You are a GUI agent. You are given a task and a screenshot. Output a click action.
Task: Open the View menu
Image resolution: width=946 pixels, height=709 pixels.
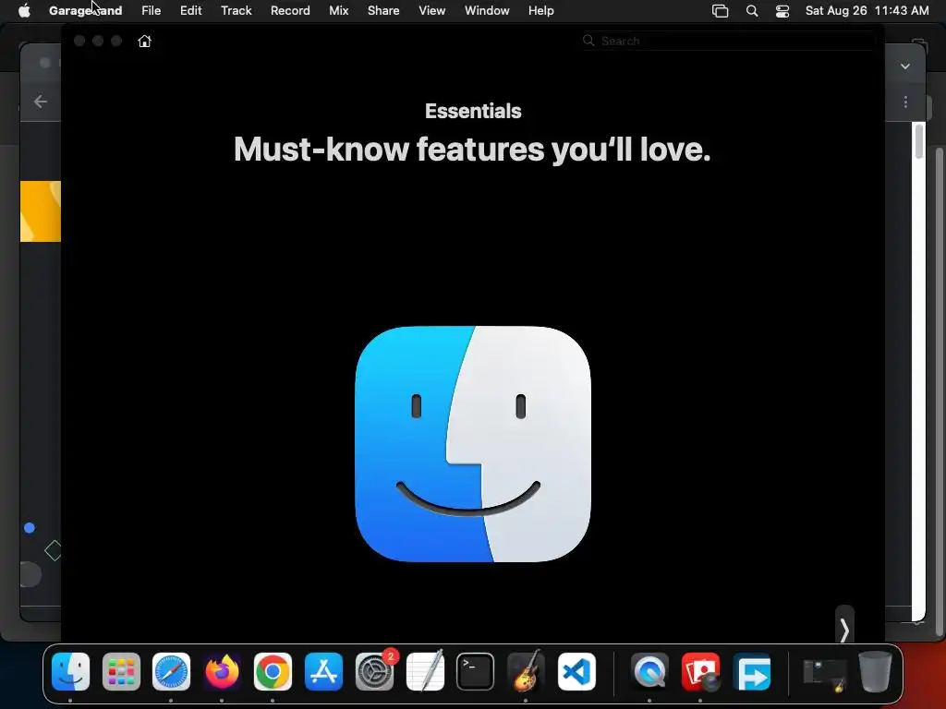pyautogui.click(x=432, y=10)
